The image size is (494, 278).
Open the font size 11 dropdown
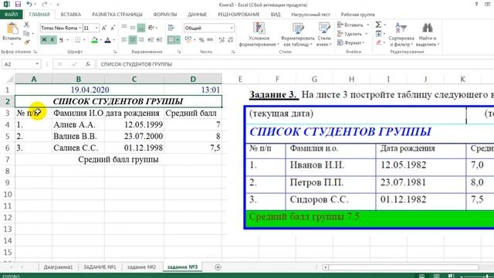(x=96, y=28)
